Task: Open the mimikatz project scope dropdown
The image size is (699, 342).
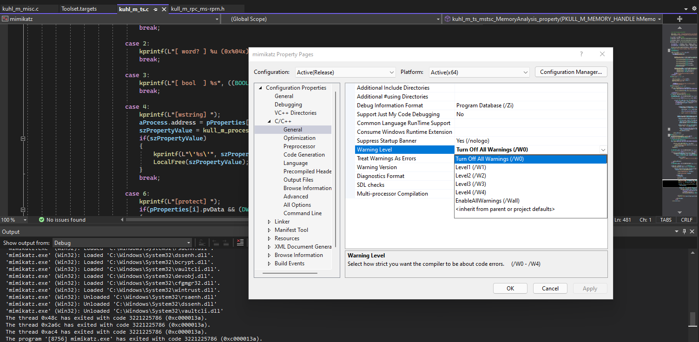Action: (217, 19)
